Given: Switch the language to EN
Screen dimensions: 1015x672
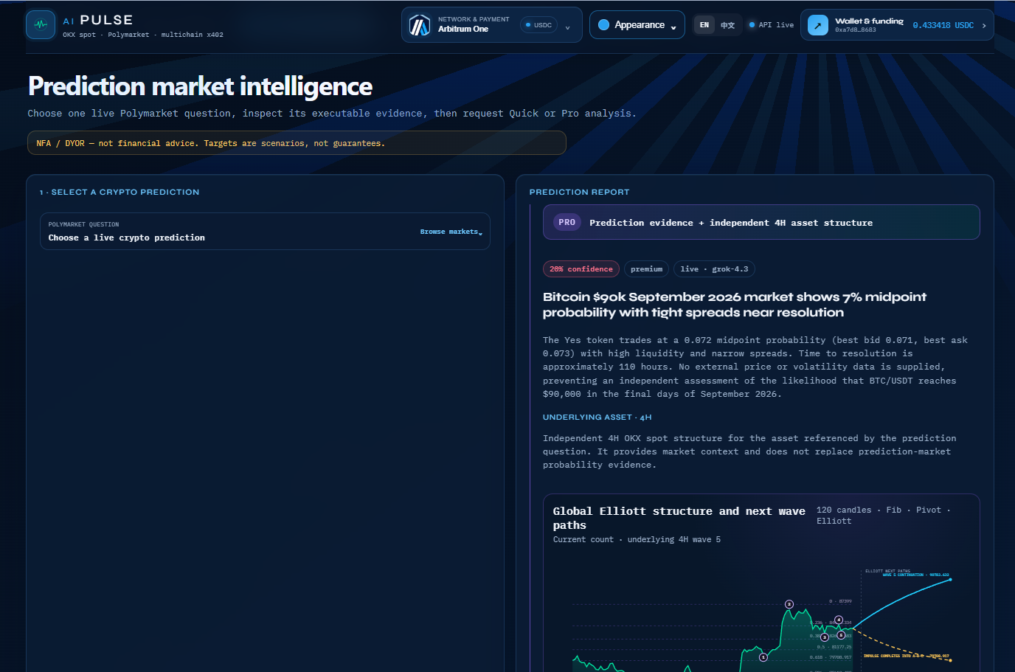Looking at the screenshot, I should click(704, 25).
